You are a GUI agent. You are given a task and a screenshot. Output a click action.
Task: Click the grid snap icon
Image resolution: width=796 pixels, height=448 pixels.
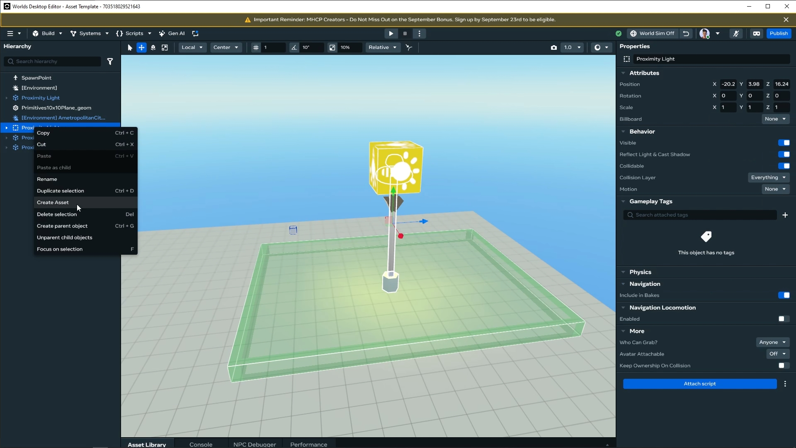pos(256,47)
